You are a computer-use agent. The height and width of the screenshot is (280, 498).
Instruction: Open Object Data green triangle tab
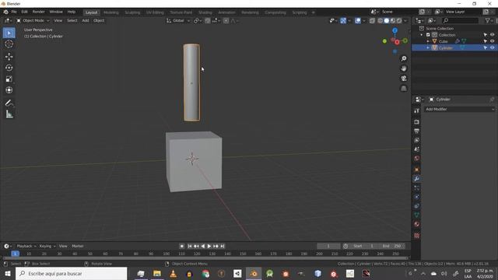tap(417, 215)
